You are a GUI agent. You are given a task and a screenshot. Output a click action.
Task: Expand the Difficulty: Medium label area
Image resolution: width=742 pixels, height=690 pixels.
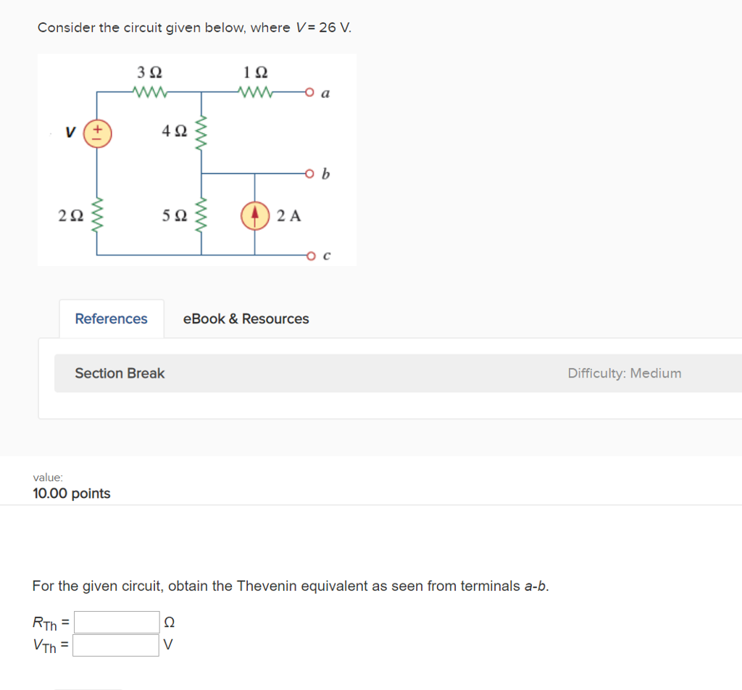point(624,373)
